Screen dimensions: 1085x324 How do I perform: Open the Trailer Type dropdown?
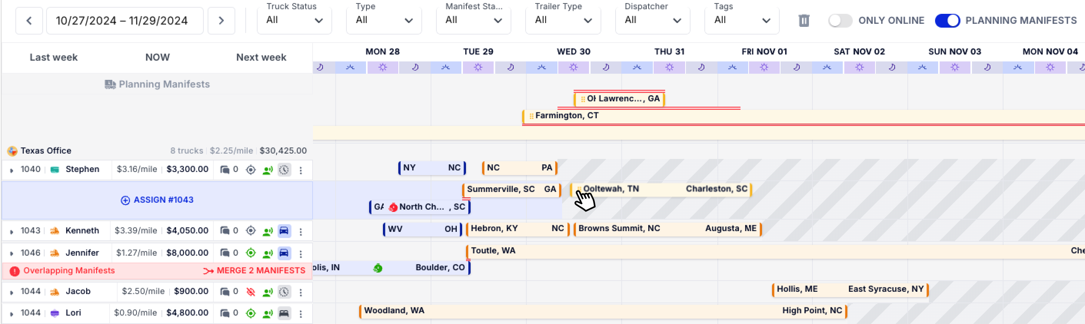(563, 20)
